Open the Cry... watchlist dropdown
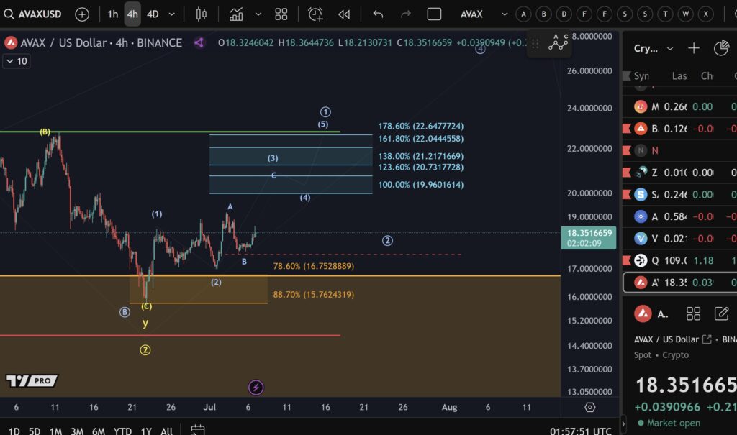Screen dimensions: 737x435 654,48
